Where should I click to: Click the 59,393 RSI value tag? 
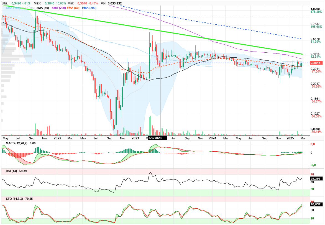pyautogui.click(x=316, y=178)
